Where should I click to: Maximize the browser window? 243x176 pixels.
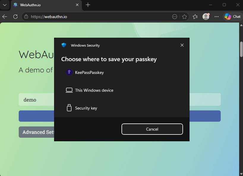click(224, 5)
